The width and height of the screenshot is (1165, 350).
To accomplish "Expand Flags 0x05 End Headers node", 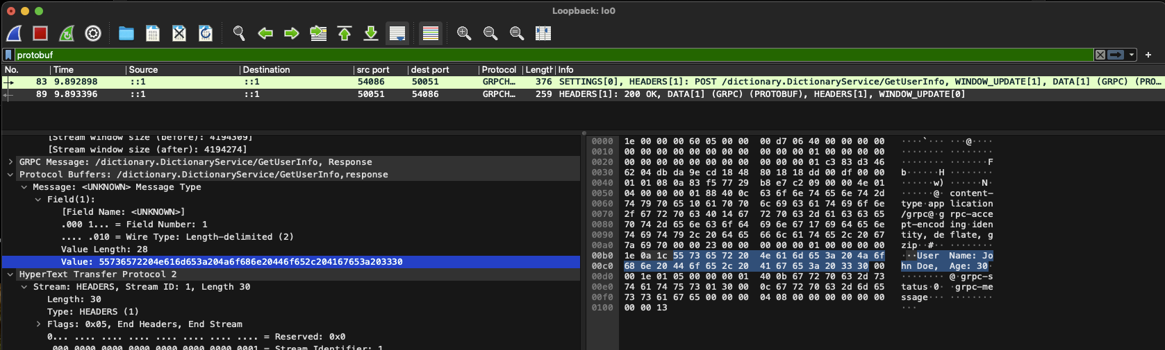I will [x=38, y=324].
